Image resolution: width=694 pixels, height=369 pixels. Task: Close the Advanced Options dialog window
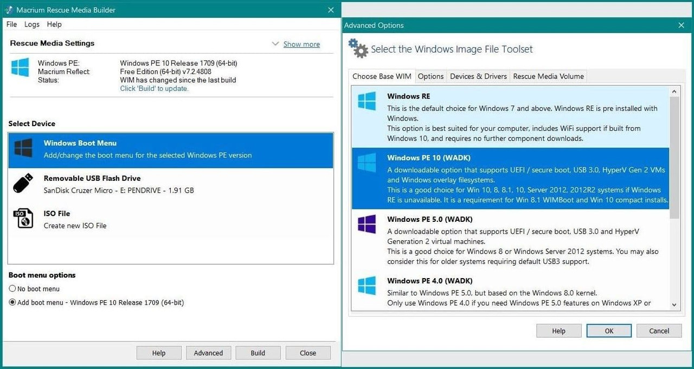pyautogui.click(x=682, y=25)
